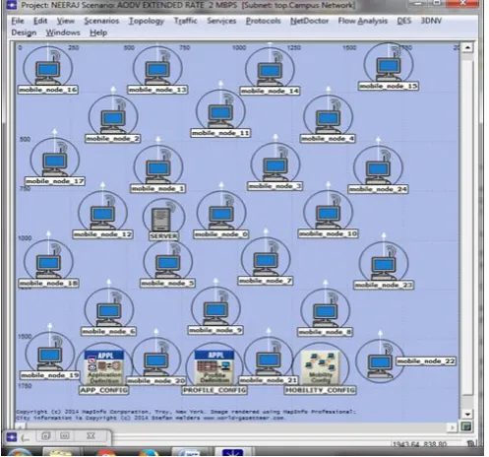Open the 3DNV menu
Image resolution: width=489 pixels, height=457 pixels.
431,21
